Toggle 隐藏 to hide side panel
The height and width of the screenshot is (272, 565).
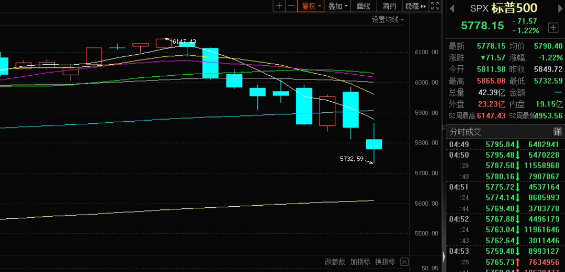click(x=415, y=6)
